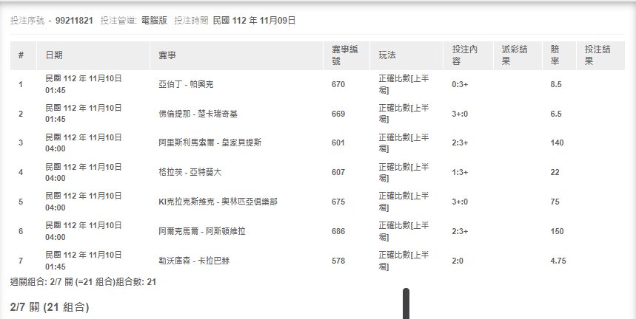Select the 賽事編號 column header
636x319 pixels.
click(347, 55)
